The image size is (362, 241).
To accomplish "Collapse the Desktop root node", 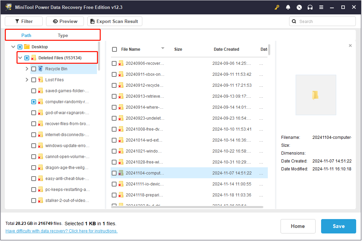I will click(13, 47).
